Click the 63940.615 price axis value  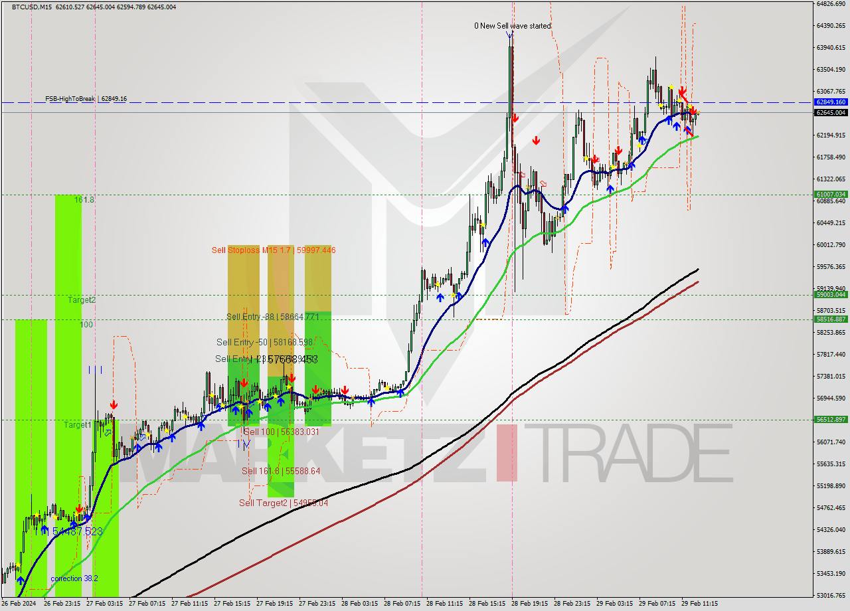tap(830, 47)
